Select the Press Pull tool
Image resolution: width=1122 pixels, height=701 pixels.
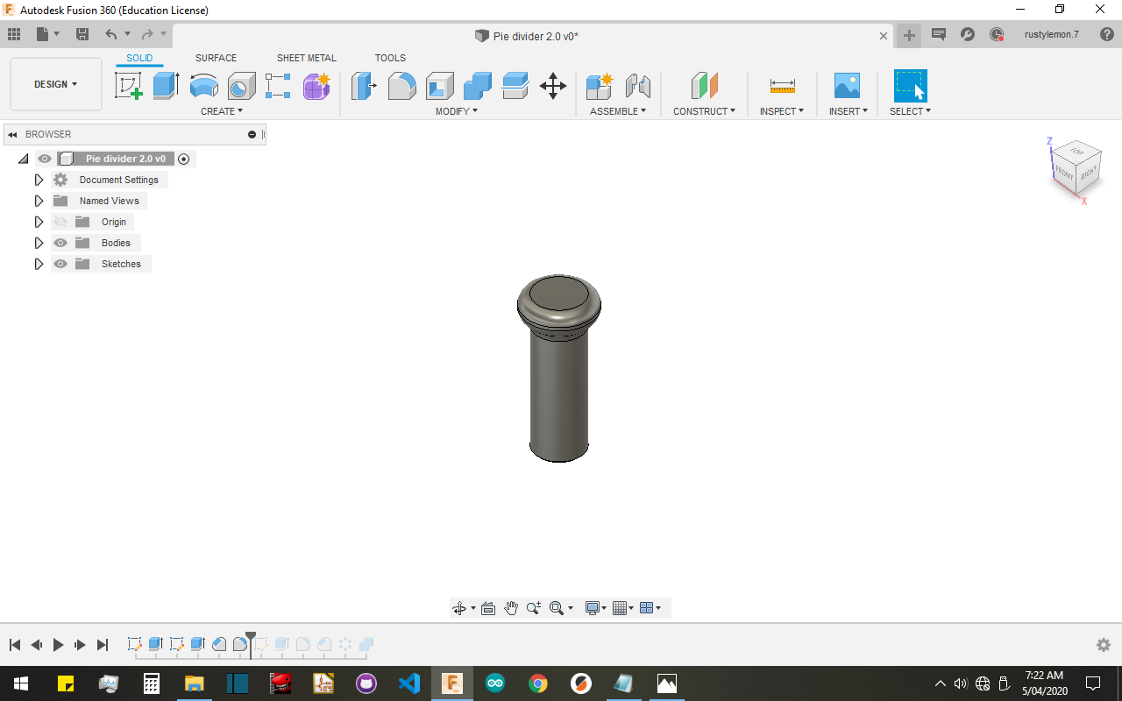(x=364, y=86)
